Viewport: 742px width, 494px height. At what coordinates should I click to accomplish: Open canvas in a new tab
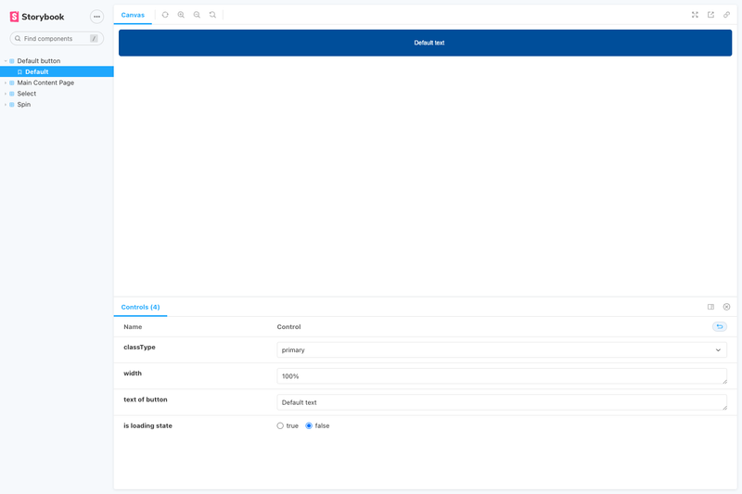click(710, 15)
